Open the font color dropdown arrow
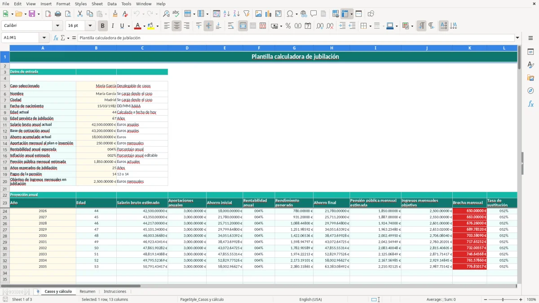The height and width of the screenshot is (303, 539). click(144, 26)
